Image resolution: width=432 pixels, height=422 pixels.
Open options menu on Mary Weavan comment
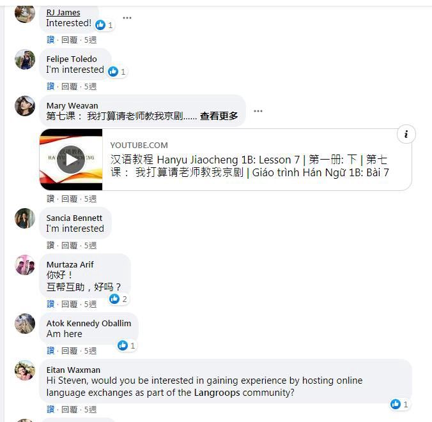(258, 111)
